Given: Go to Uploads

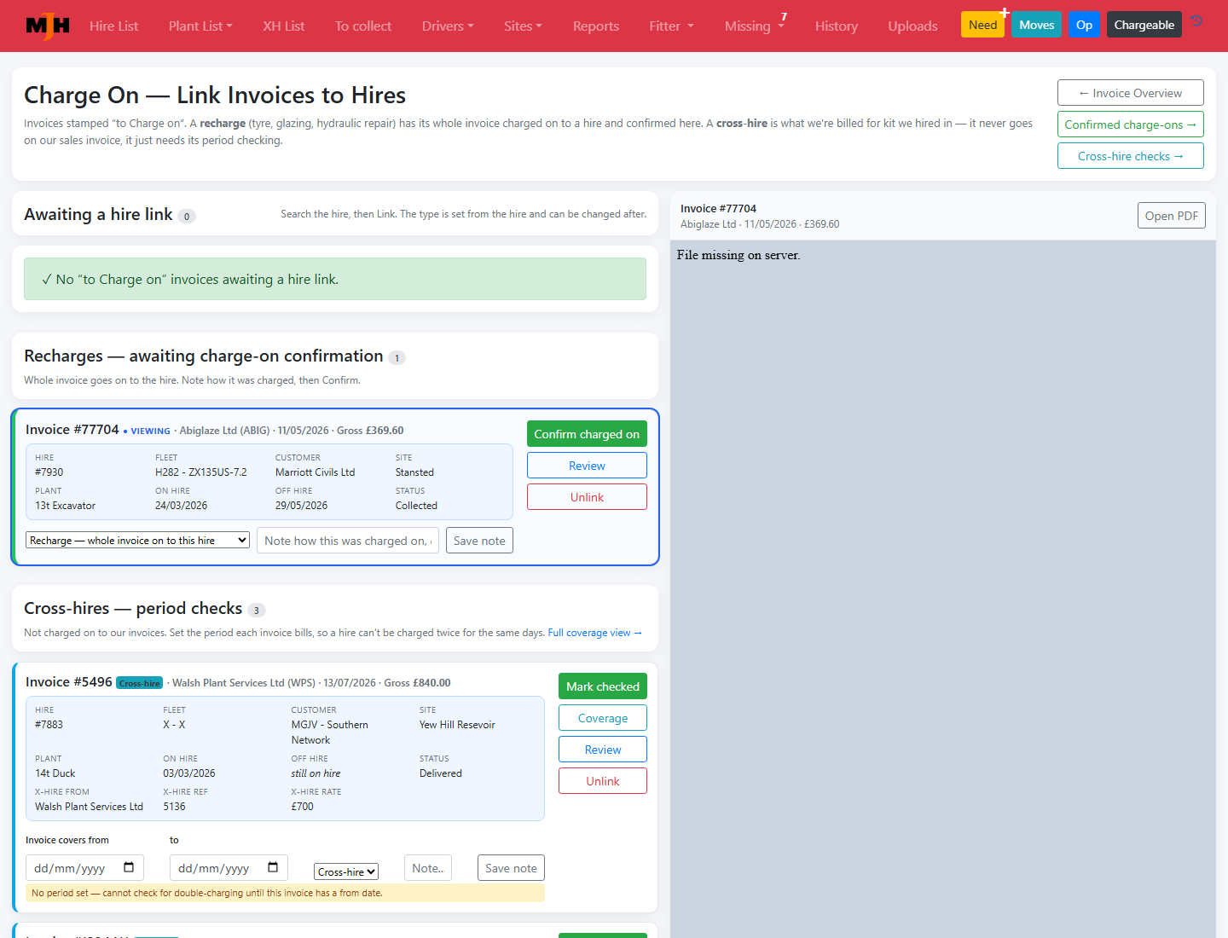Looking at the screenshot, I should (912, 26).
